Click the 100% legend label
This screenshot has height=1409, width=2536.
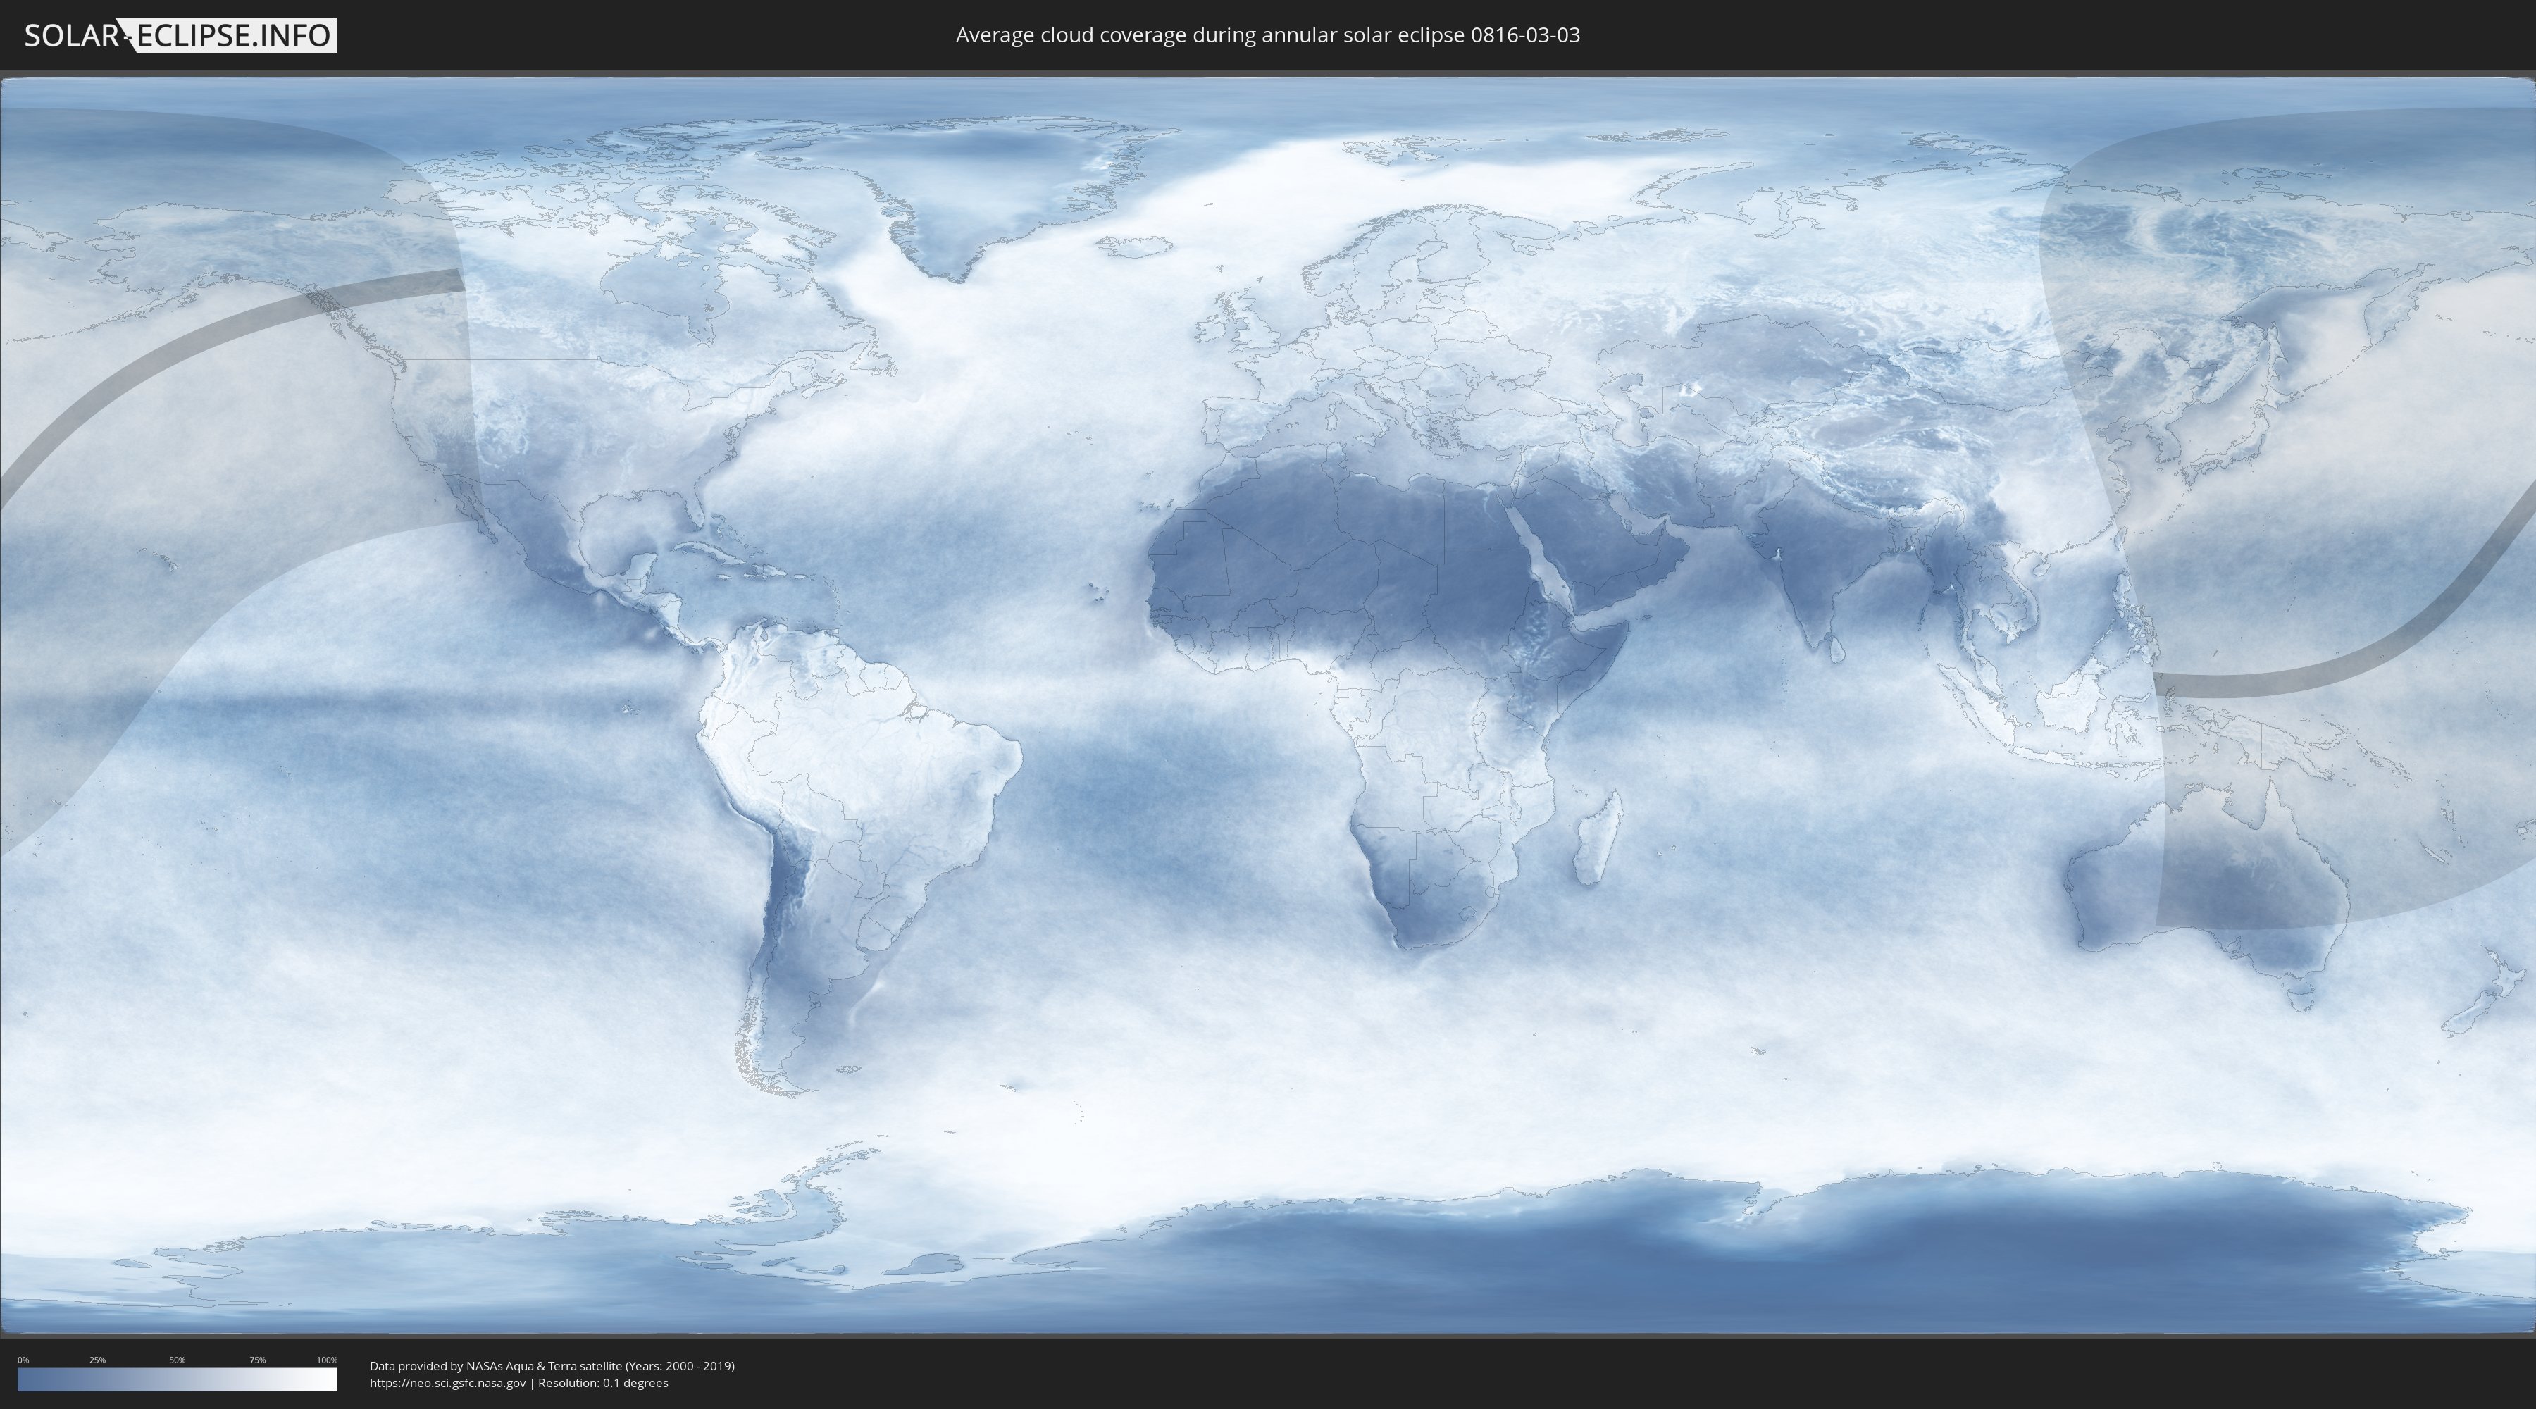(327, 1360)
